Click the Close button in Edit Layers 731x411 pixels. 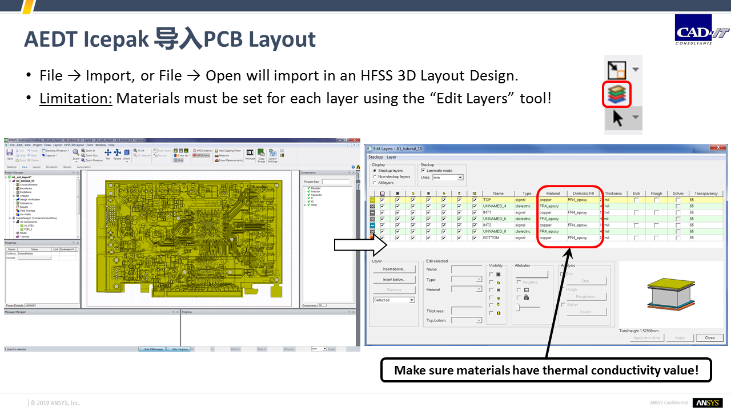tap(709, 337)
